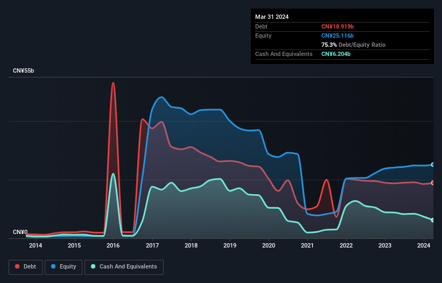
Task: Click the CN¥18.919b debt value
Action: 338,26
